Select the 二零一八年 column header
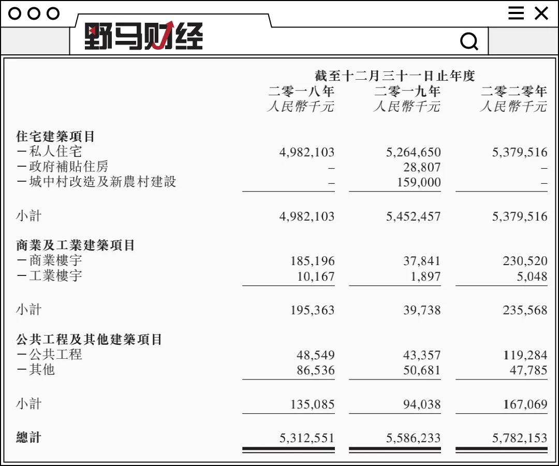 pyautogui.click(x=301, y=91)
